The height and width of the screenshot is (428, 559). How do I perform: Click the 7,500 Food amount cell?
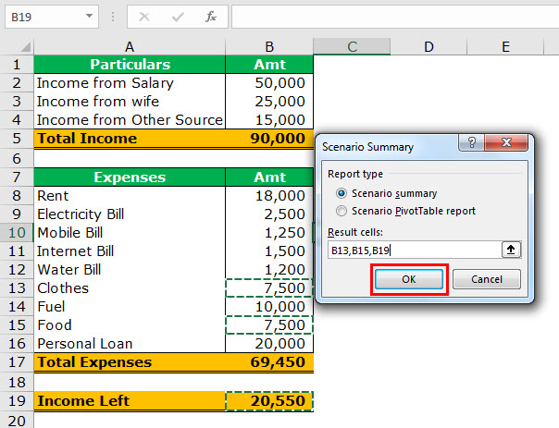coord(269,325)
